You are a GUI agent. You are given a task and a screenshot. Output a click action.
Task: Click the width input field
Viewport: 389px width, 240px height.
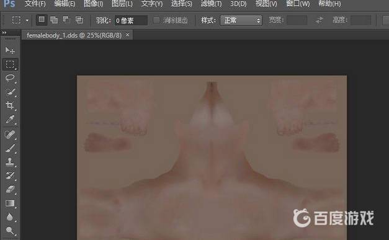pos(297,20)
